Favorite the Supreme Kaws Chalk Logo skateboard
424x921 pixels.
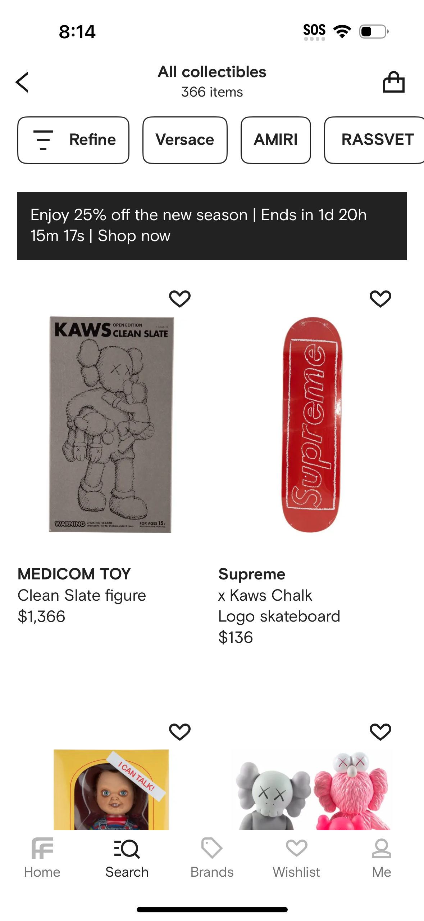click(380, 299)
